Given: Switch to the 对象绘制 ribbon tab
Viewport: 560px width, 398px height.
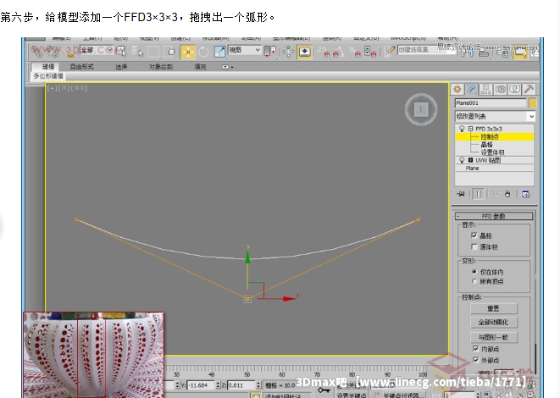Looking at the screenshot, I should (161, 67).
